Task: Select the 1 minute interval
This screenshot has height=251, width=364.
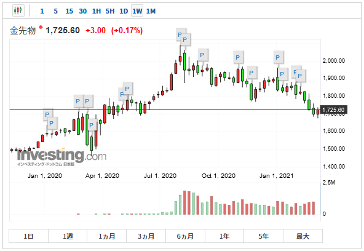Action: (42, 11)
